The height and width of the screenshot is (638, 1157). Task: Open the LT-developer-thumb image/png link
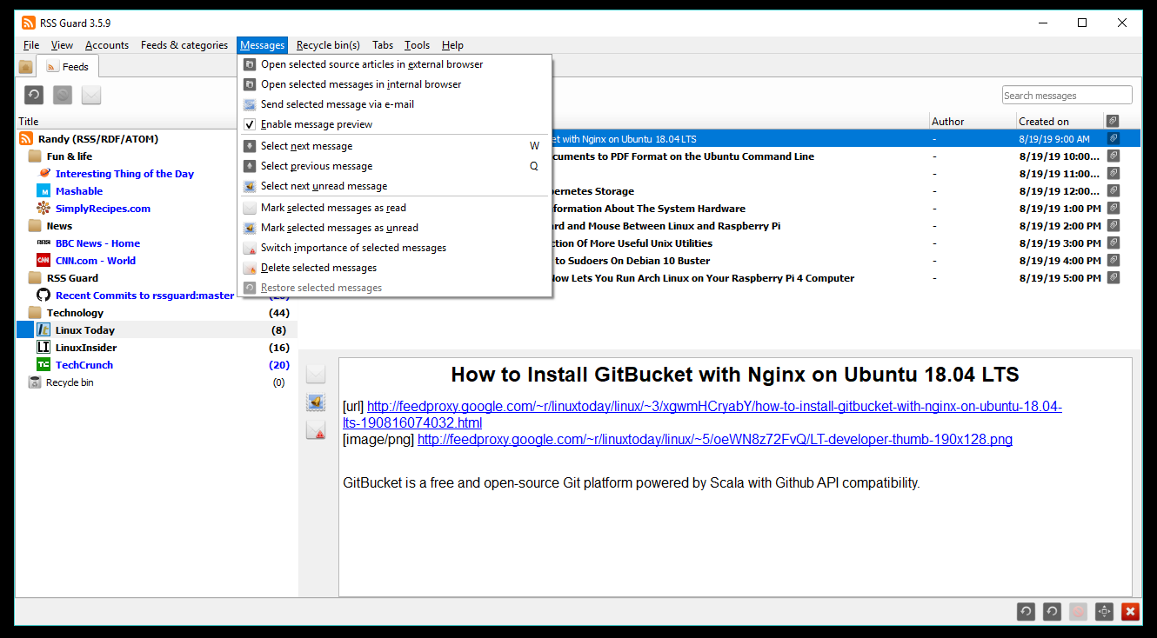pos(715,440)
